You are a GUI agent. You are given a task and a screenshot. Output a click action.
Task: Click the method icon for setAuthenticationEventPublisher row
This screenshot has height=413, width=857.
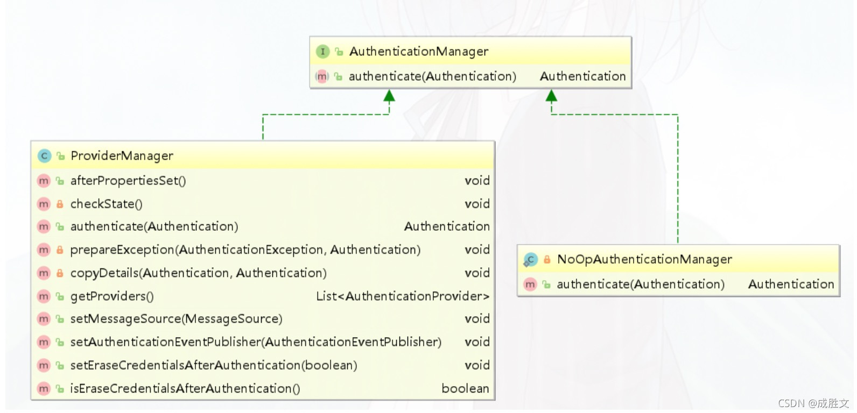(44, 343)
